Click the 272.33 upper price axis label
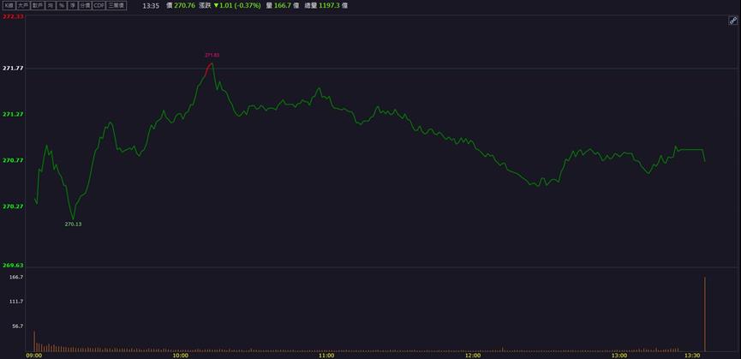The width and height of the screenshot is (741, 359). coord(13,16)
